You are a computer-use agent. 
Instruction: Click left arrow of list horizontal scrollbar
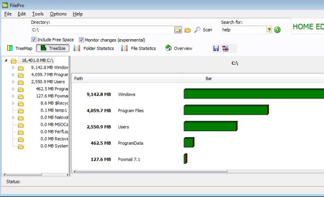point(75,171)
